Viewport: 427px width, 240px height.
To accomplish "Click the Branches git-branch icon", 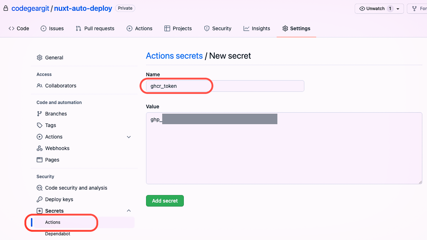I will pos(40,114).
